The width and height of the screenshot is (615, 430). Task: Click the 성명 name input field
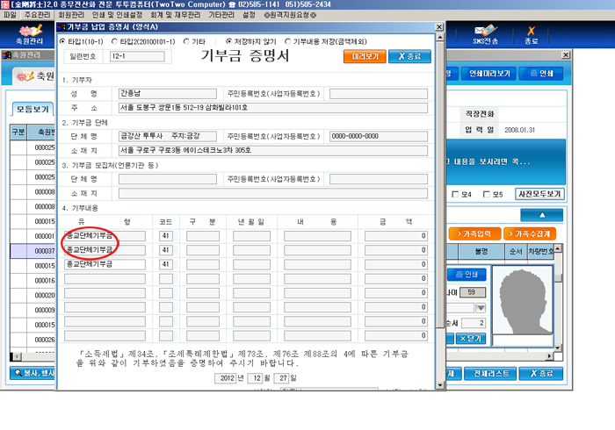(x=168, y=94)
